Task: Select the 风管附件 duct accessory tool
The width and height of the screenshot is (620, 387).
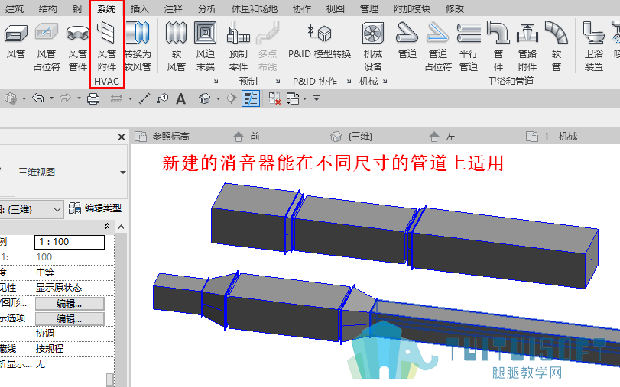Action: pos(106,47)
